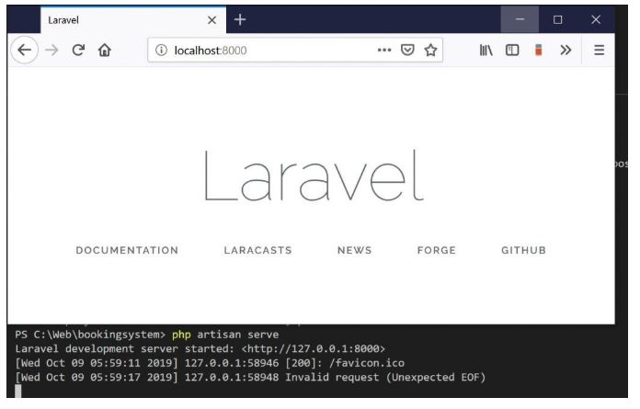Click the orange extension icon in toolbar

click(538, 51)
